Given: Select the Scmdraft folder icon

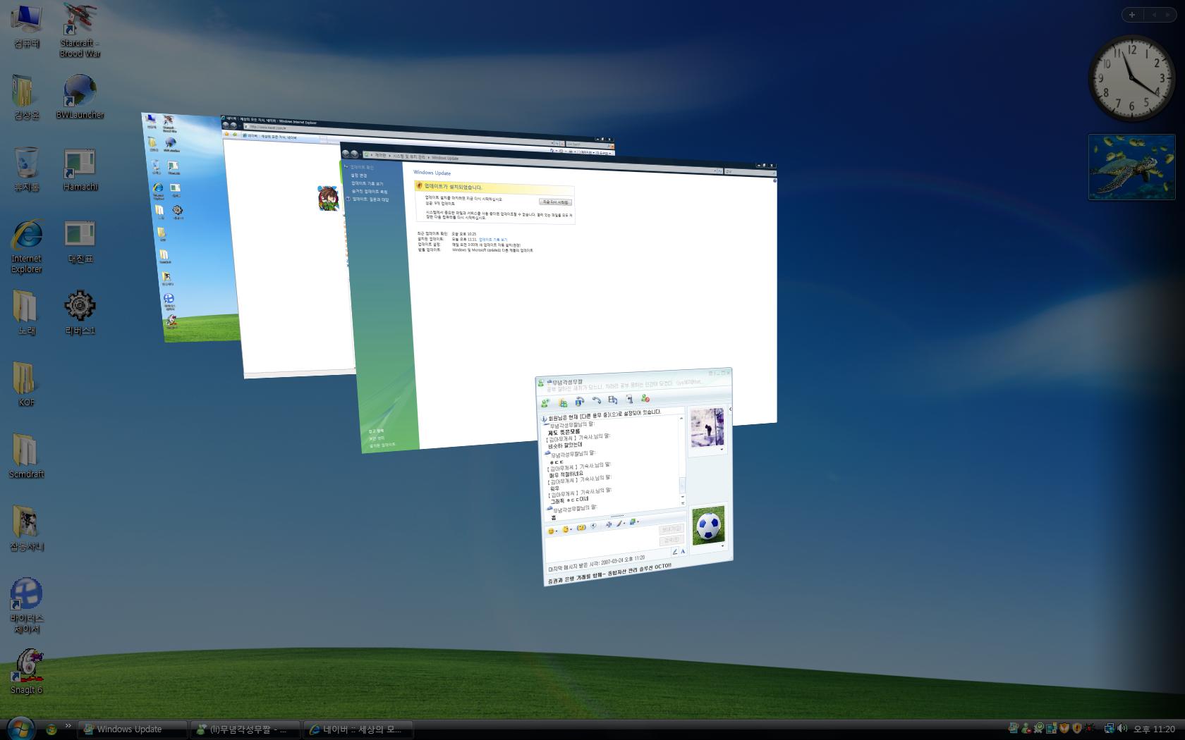Looking at the screenshot, I should [x=27, y=457].
